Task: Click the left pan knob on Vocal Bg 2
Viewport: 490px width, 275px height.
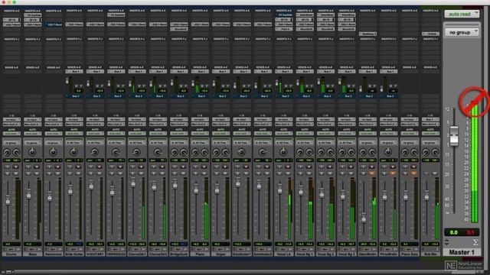Action: pyautogui.click(x=321, y=152)
